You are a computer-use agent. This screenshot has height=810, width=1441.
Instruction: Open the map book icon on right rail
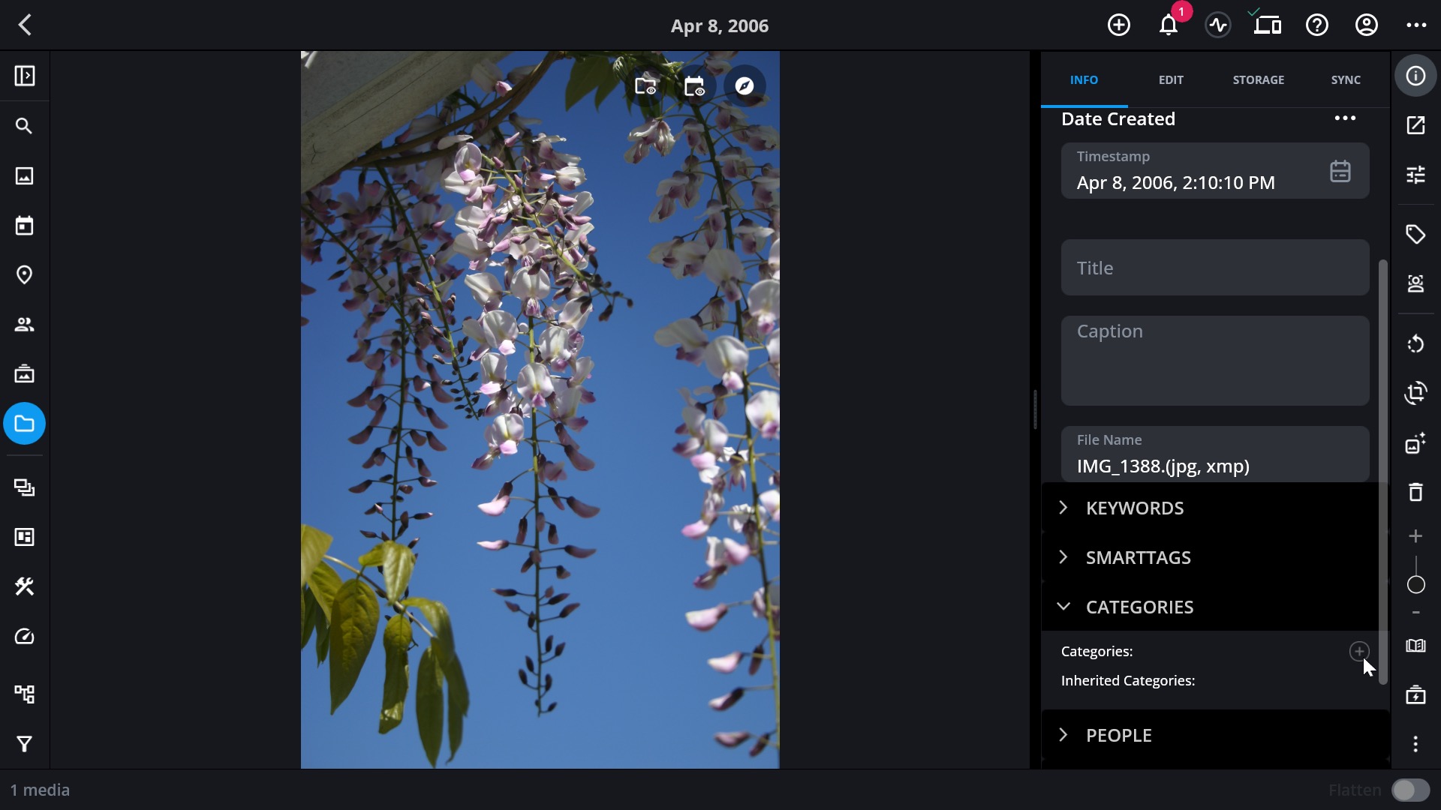pos(1415,646)
